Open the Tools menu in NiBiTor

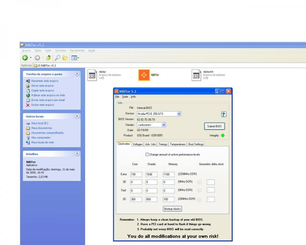(125, 97)
